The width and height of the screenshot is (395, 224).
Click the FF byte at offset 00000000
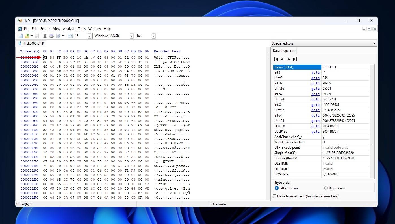click(x=45, y=58)
